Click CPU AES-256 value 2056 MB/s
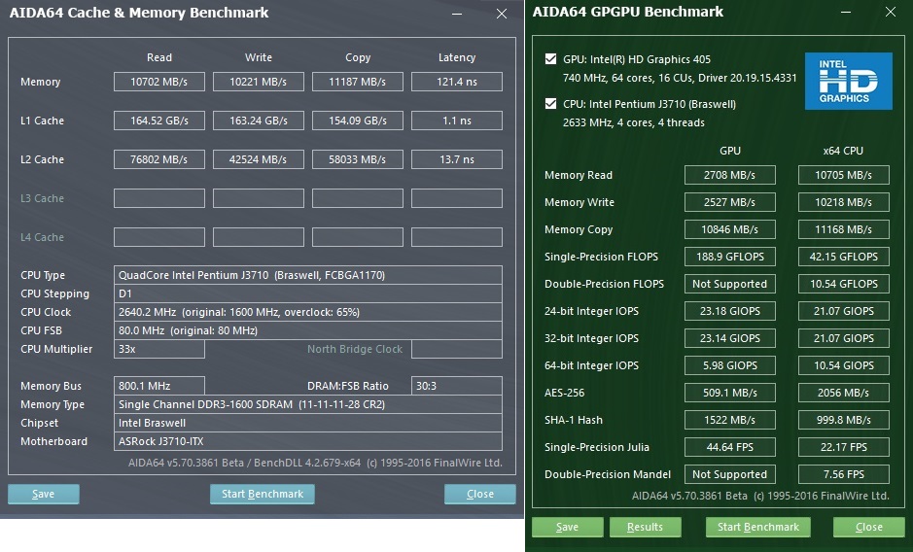The height and width of the screenshot is (552, 913). pos(844,393)
